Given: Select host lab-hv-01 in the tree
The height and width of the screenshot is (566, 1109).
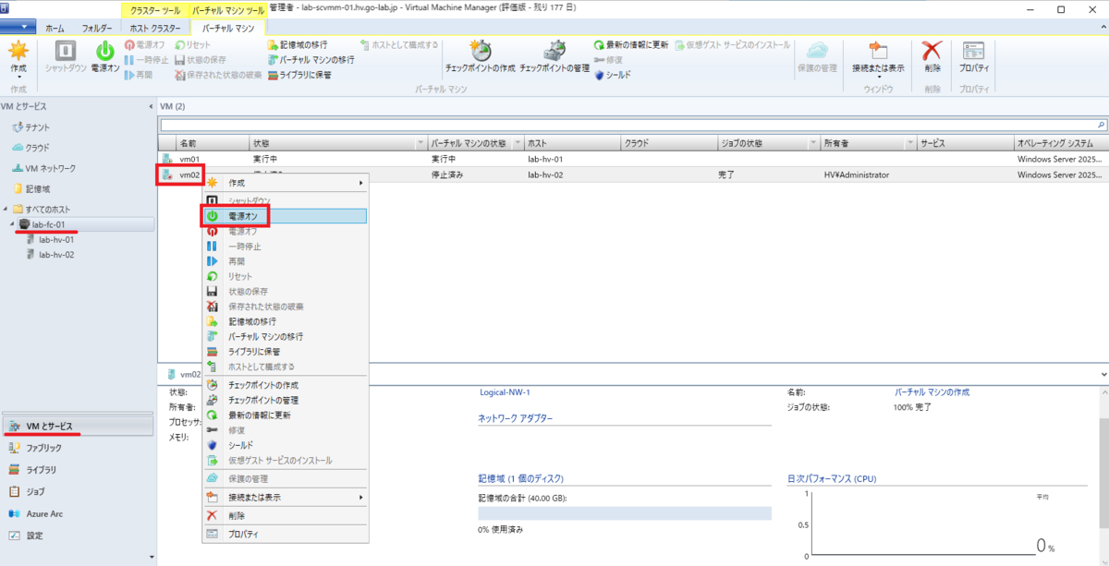Looking at the screenshot, I should [x=55, y=239].
